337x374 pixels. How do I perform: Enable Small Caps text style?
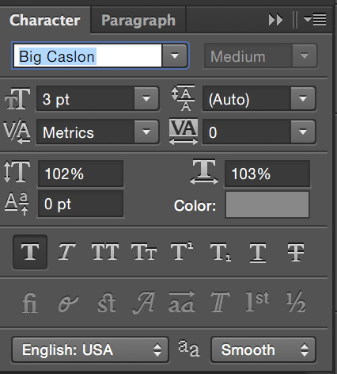[144, 252]
